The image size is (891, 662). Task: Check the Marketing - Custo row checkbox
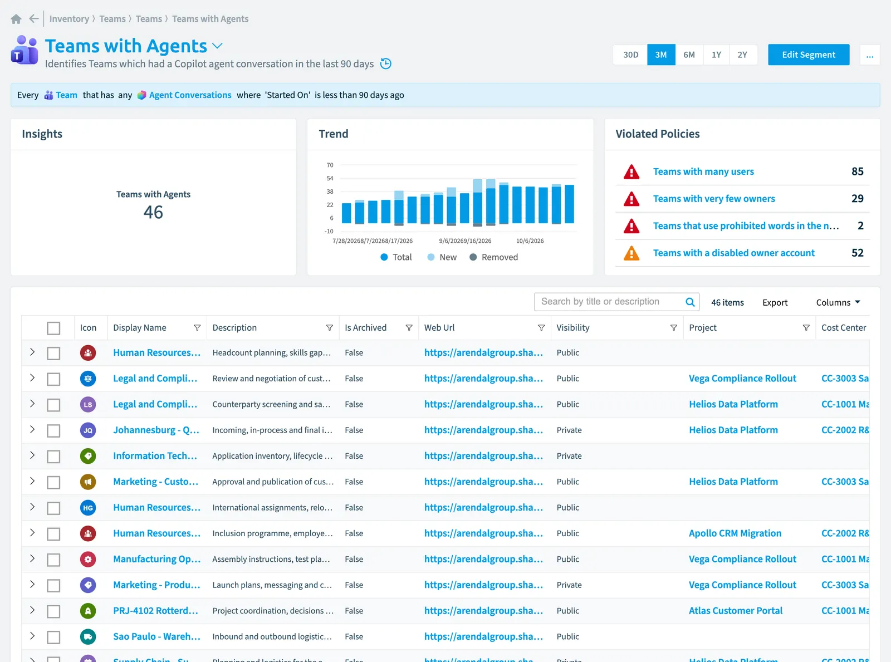[x=53, y=482]
